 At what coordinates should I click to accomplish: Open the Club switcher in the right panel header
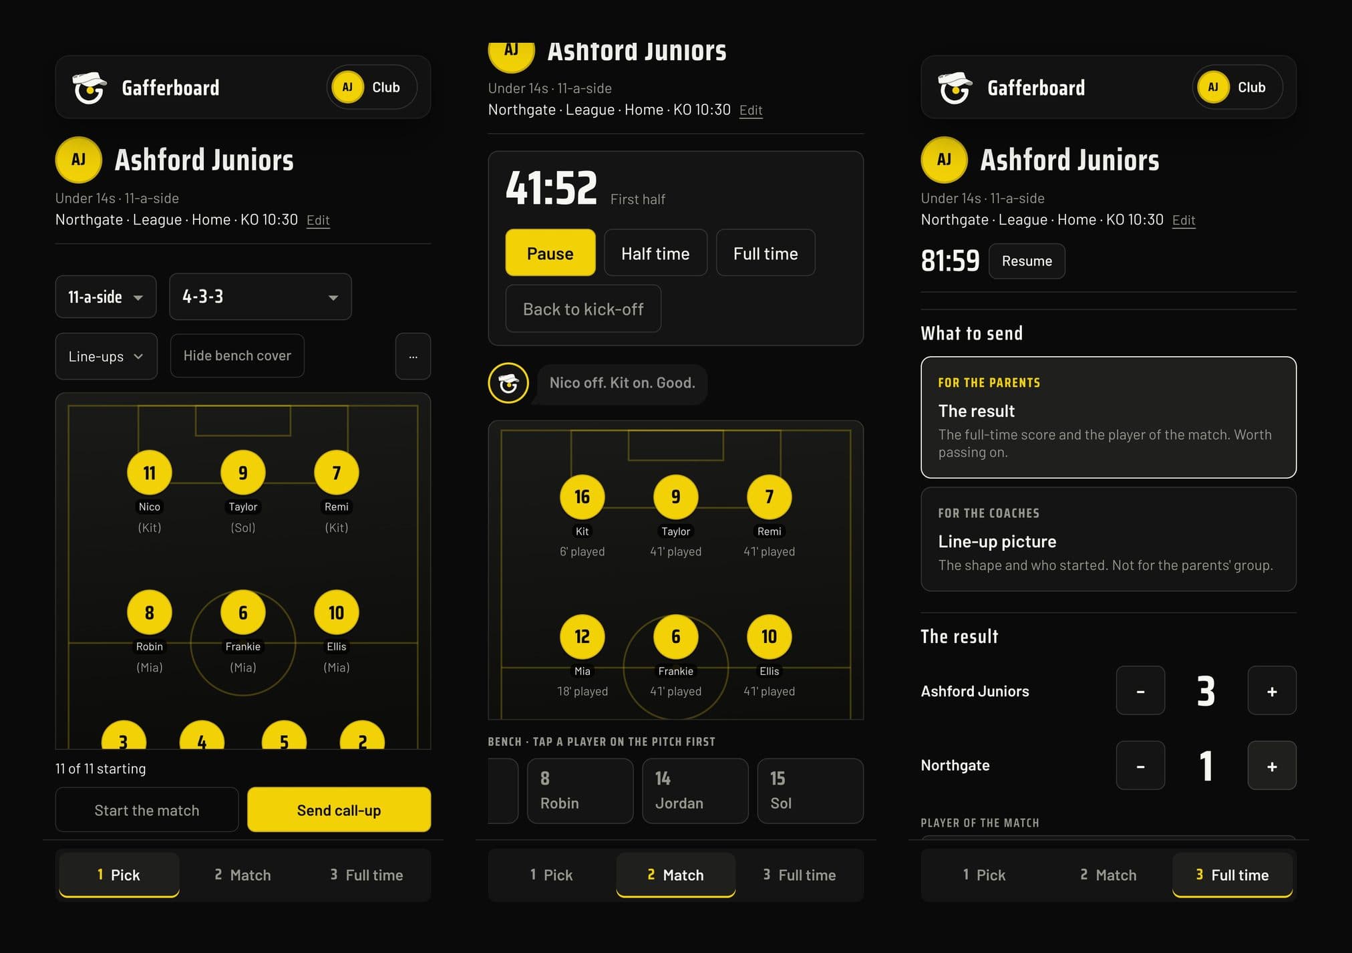(1238, 87)
